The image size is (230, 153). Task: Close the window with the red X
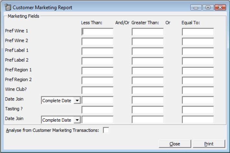click(220, 7)
